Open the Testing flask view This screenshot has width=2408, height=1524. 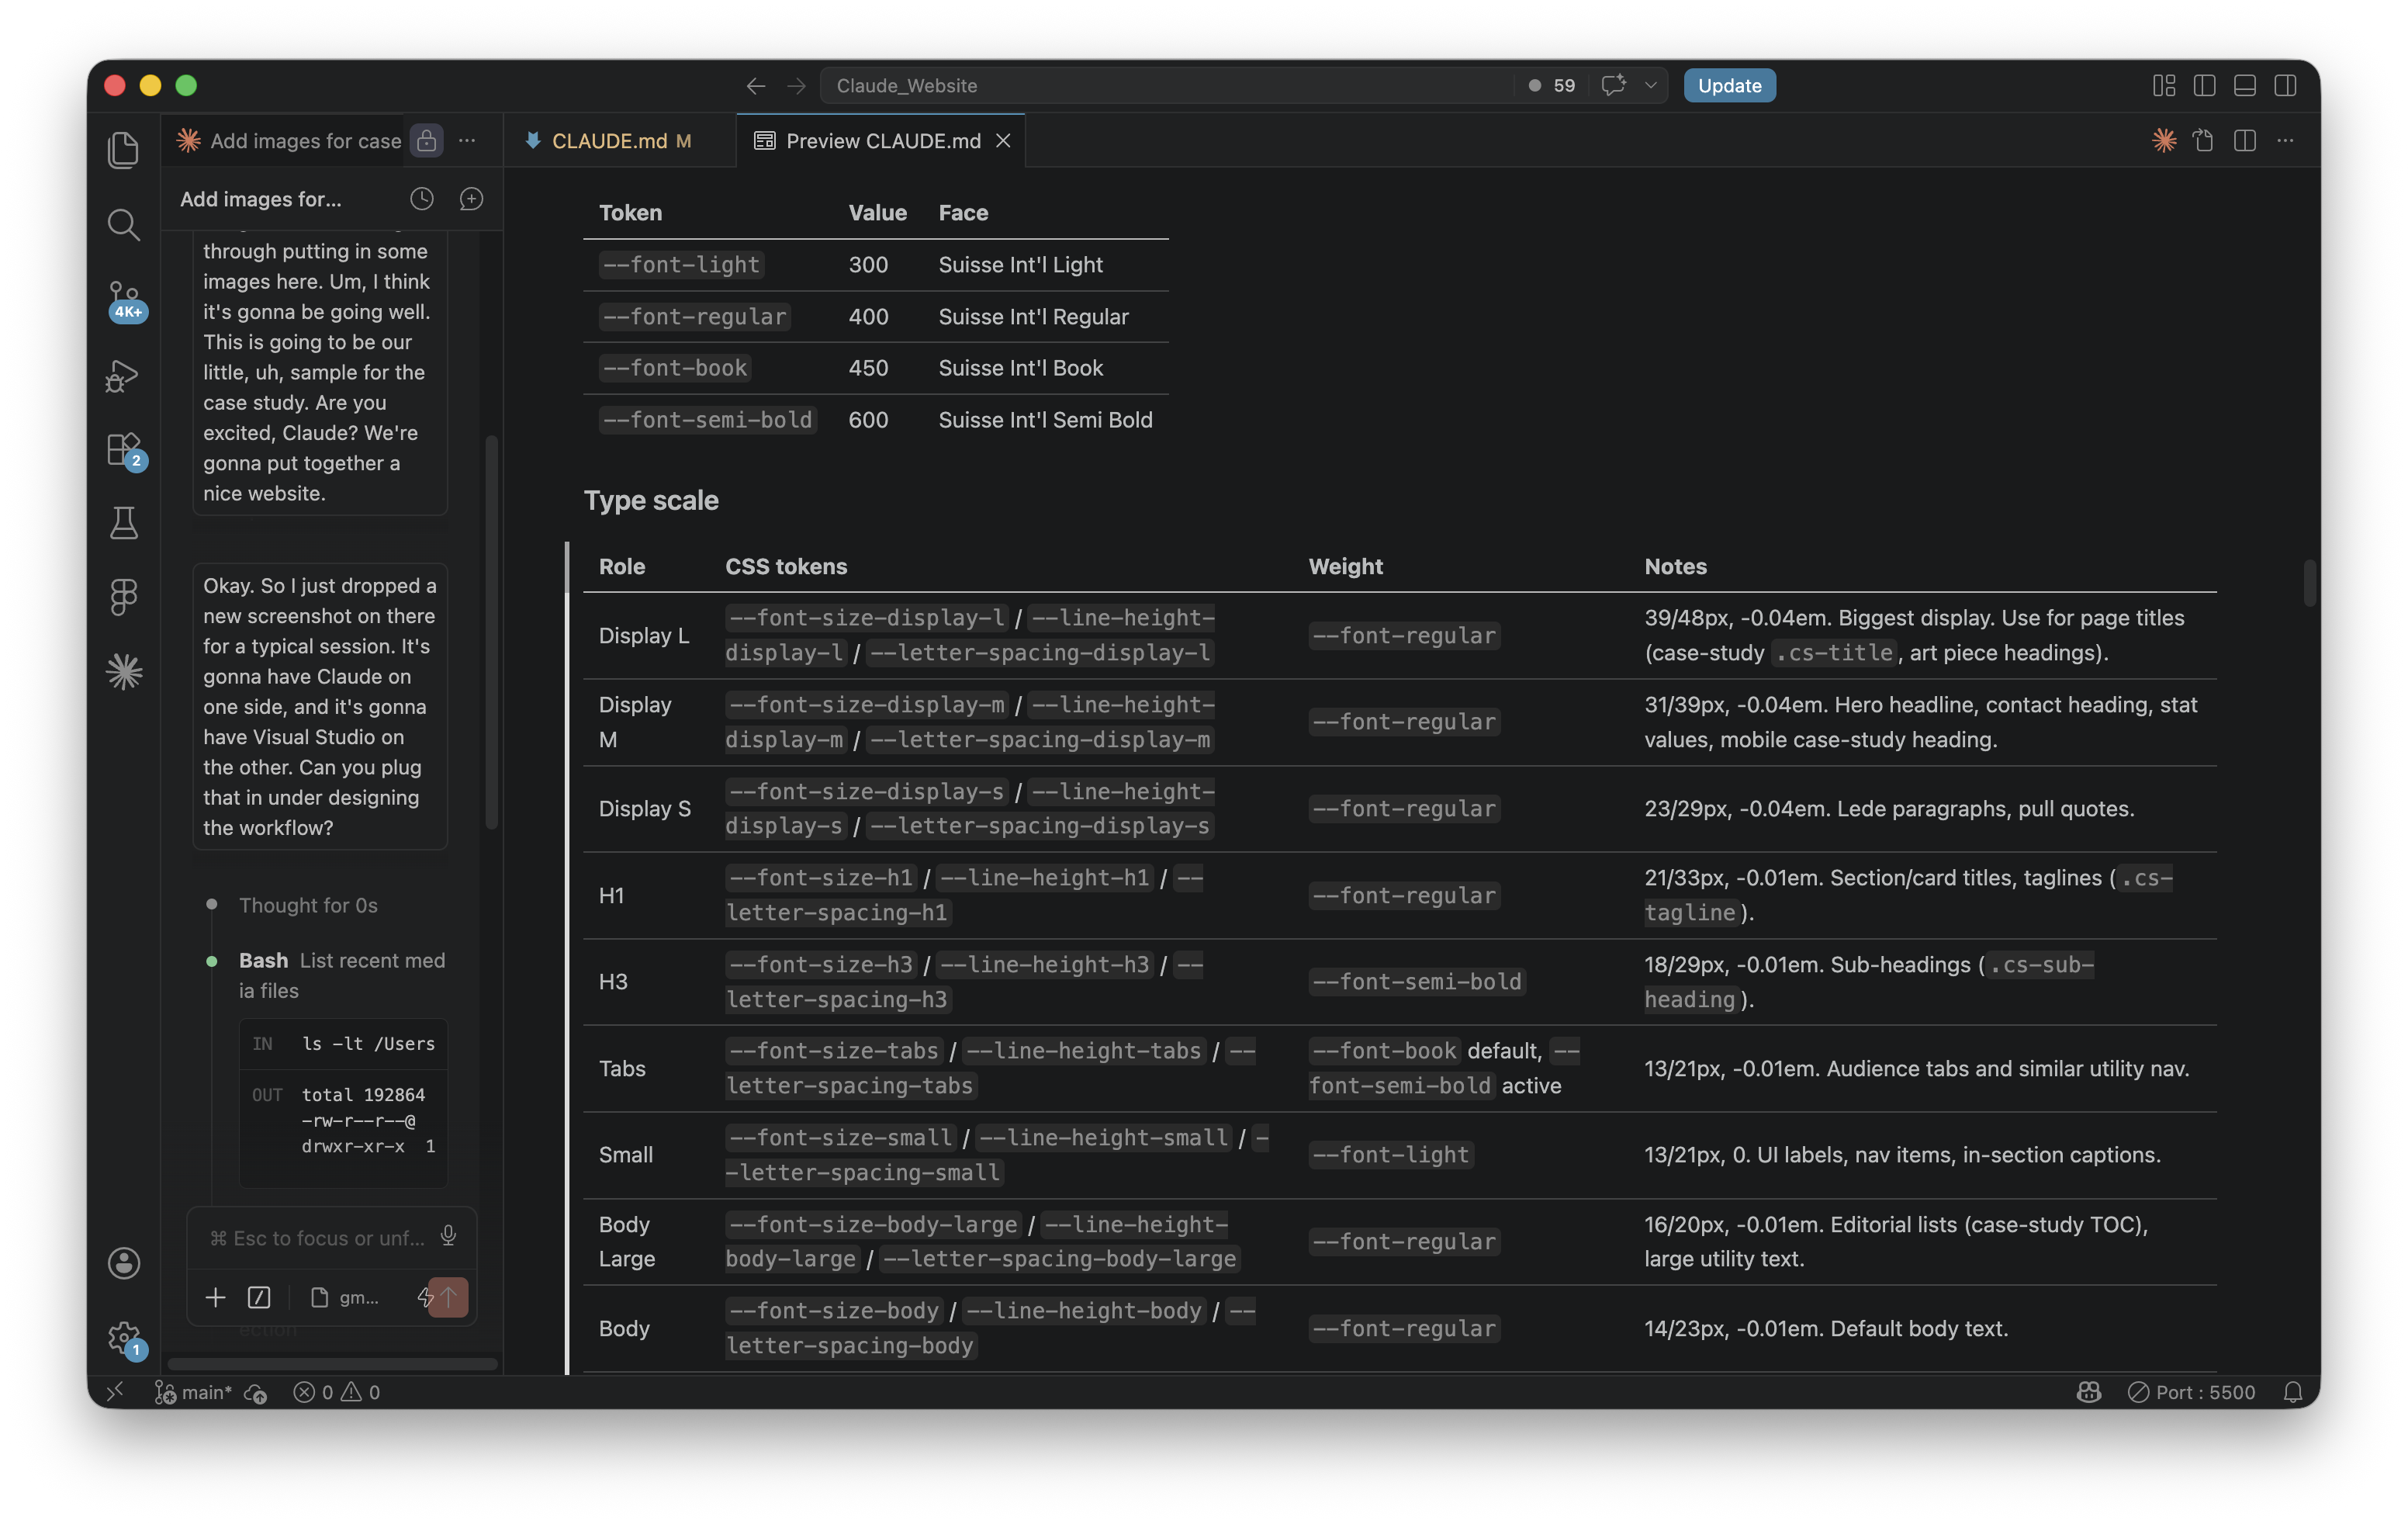(x=123, y=523)
